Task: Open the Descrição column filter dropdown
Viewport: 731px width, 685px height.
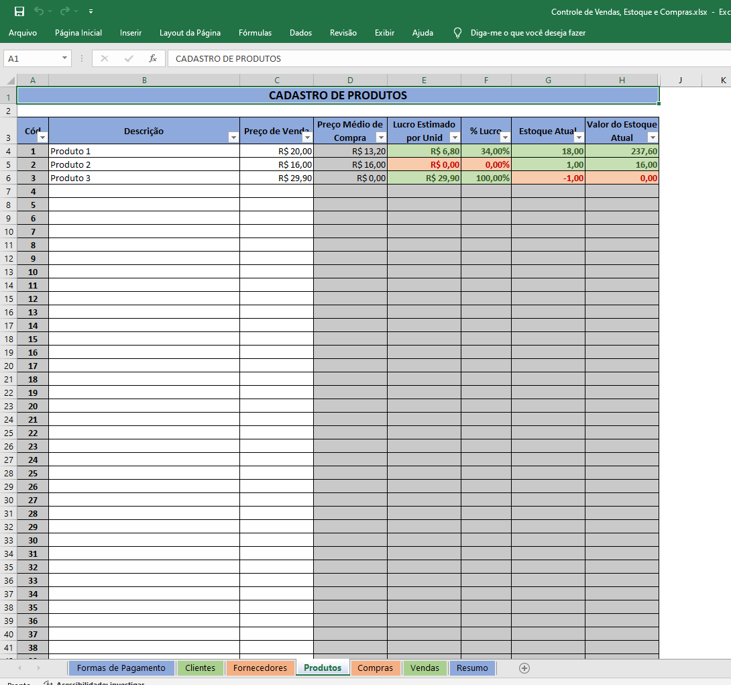Action: pos(233,138)
